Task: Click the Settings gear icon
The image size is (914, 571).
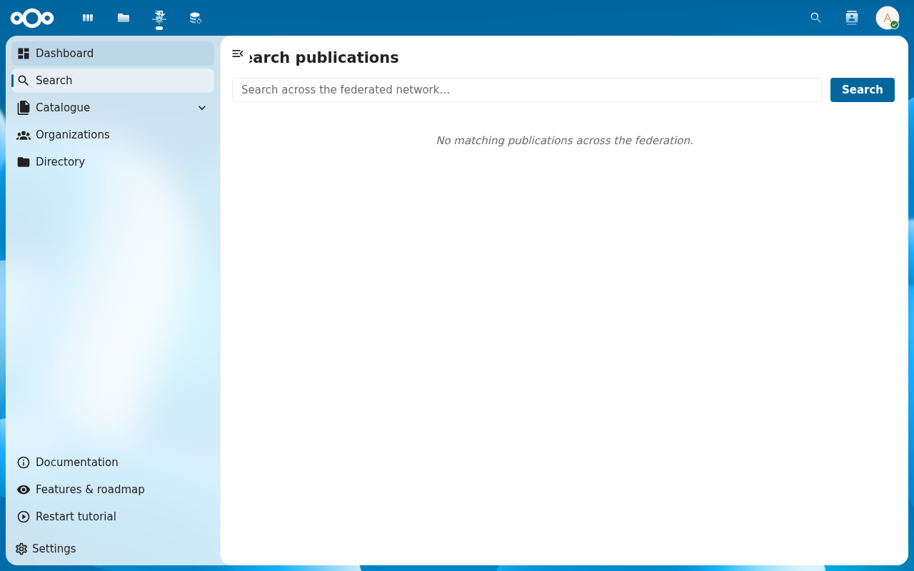Action: point(21,549)
